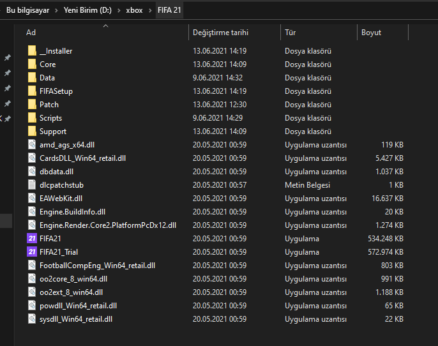Select the FIFASetup folder name
438x346 pixels.
pyautogui.click(x=56, y=91)
